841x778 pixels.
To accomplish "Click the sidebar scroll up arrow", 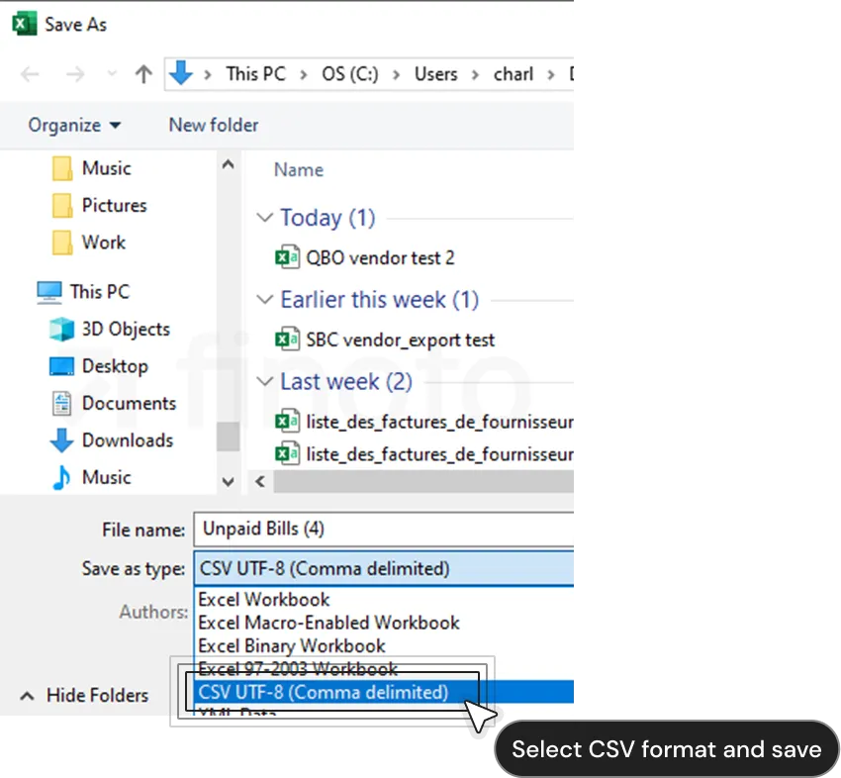I will pyautogui.click(x=228, y=164).
